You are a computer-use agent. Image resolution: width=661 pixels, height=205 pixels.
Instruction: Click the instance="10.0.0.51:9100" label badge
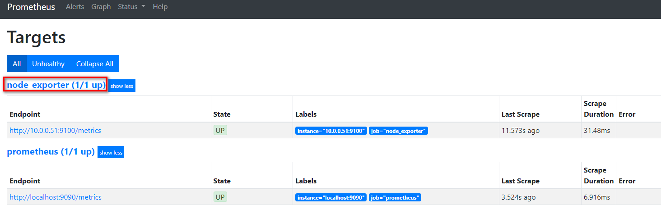(x=331, y=131)
